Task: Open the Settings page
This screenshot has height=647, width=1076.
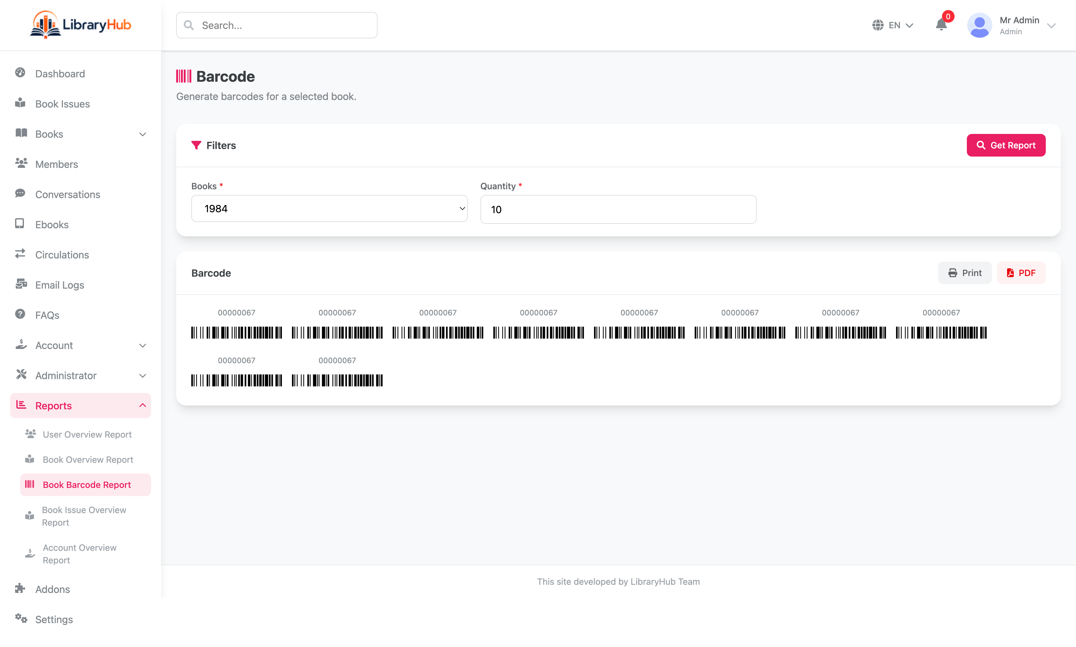Action: click(x=80, y=620)
